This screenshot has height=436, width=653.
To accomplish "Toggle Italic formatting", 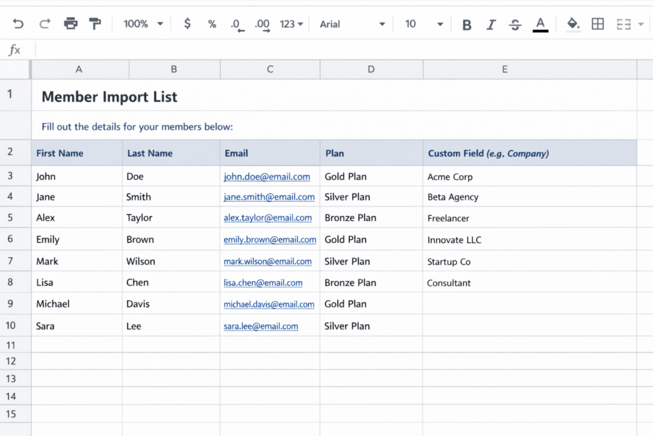I will pos(491,25).
